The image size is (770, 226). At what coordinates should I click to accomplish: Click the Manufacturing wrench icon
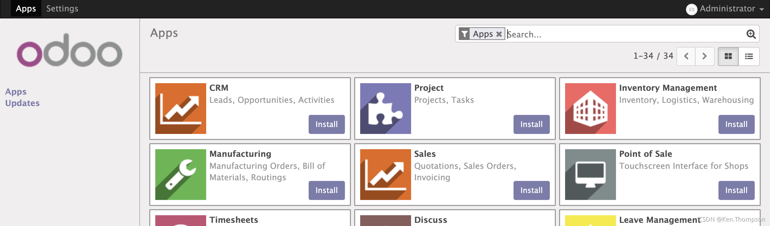pyautogui.click(x=180, y=174)
